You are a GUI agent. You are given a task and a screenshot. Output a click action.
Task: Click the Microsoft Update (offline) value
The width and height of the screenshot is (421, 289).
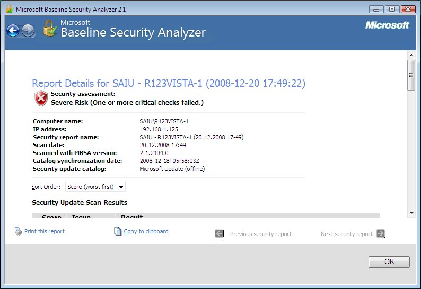172,169
